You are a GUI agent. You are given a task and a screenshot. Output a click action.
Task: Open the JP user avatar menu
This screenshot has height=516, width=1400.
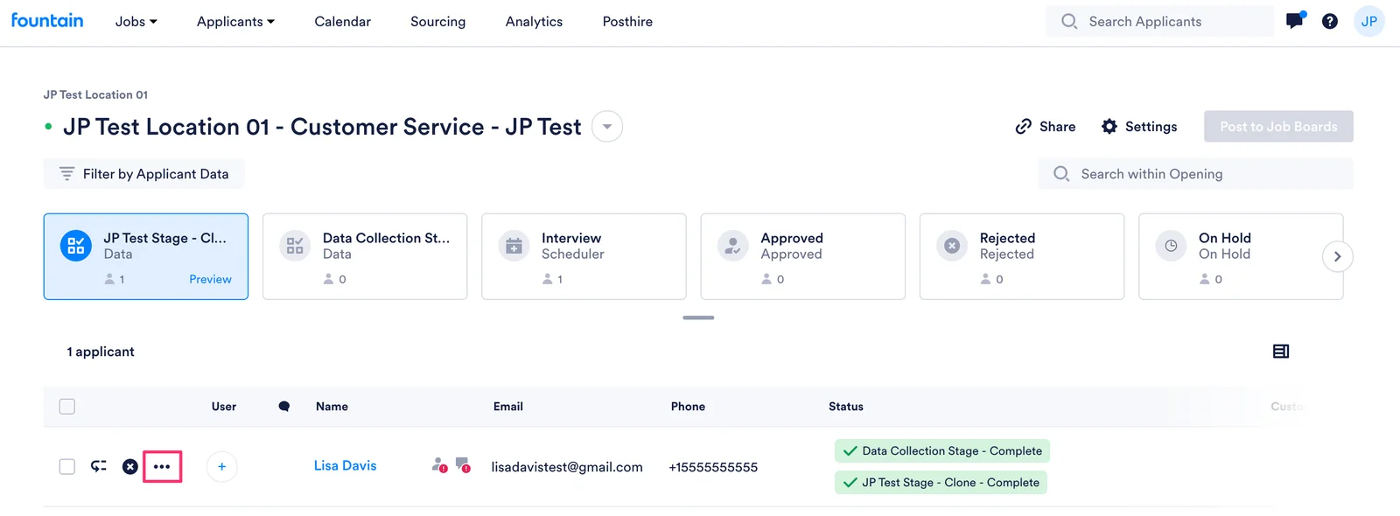pos(1368,21)
